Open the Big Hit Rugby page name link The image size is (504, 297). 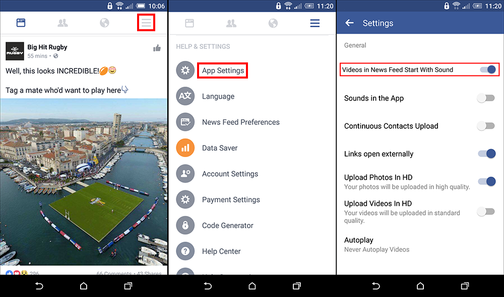[x=47, y=47]
